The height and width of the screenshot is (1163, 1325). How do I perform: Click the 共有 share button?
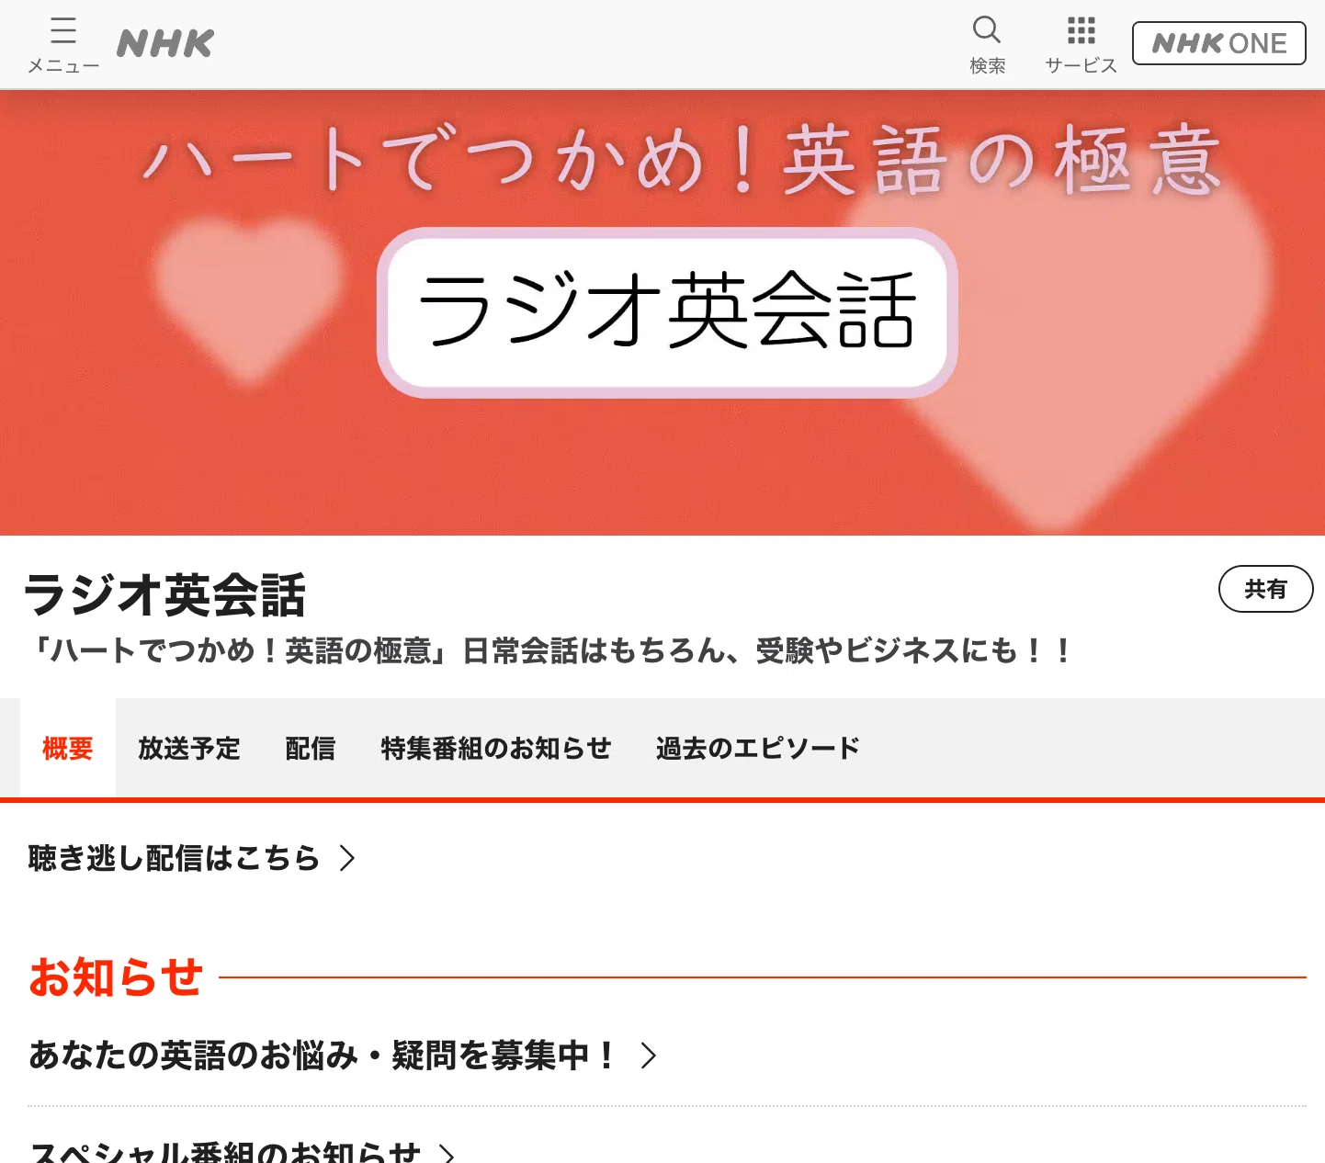pos(1265,589)
